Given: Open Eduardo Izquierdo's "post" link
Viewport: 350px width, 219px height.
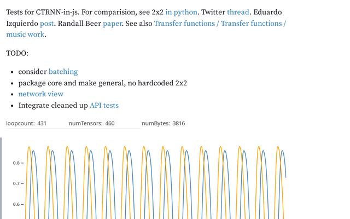Looking at the screenshot, I should coord(46,23).
